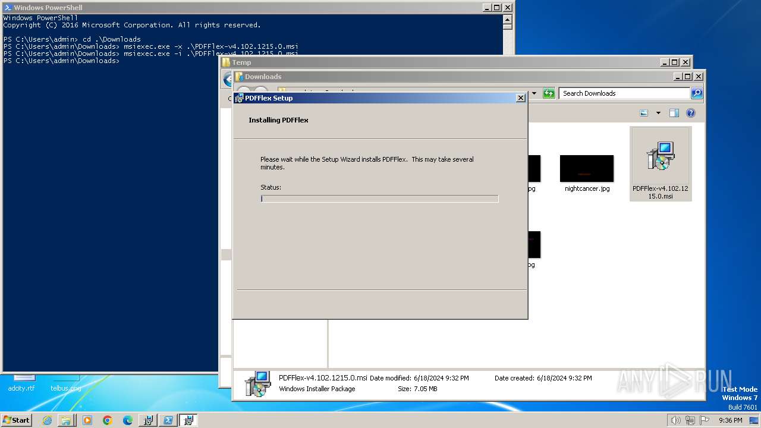Open the Action Center flag icon
This screenshot has width=761, height=428.
pos(705,420)
